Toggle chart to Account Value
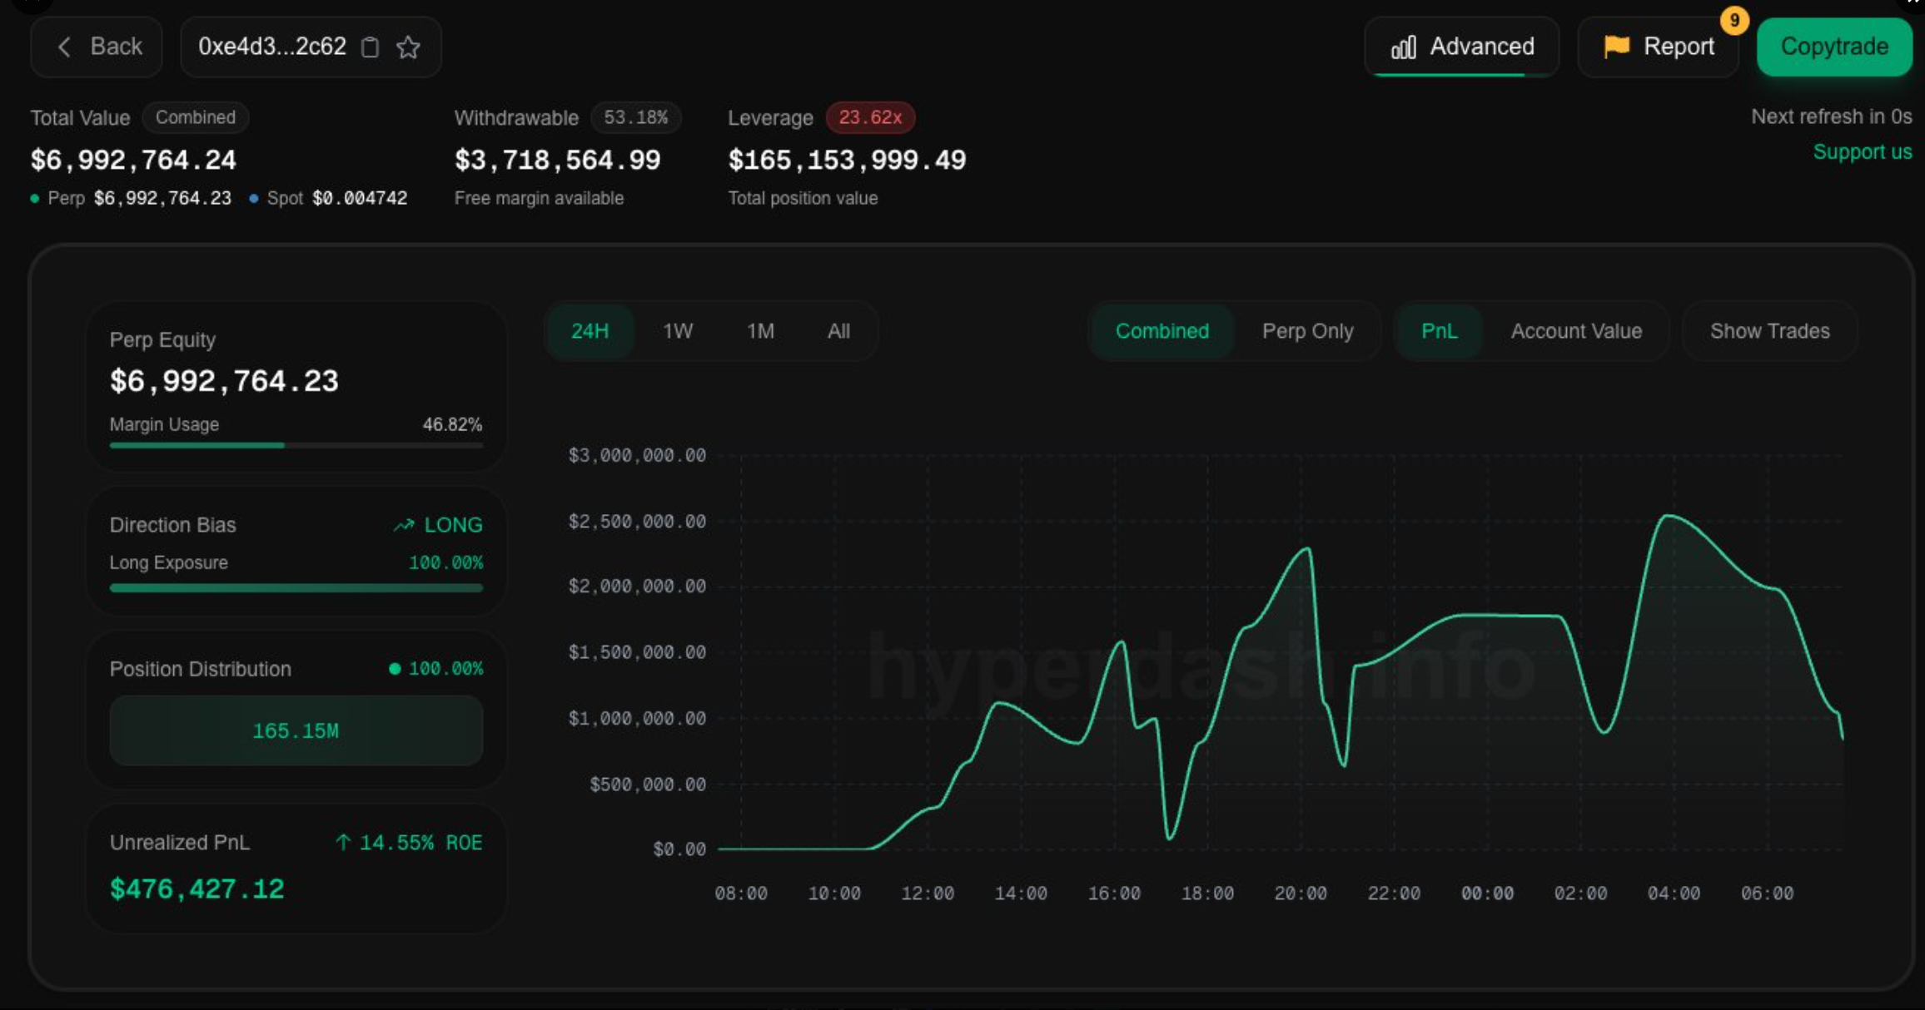The width and height of the screenshot is (1925, 1010). click(1575, 331)
